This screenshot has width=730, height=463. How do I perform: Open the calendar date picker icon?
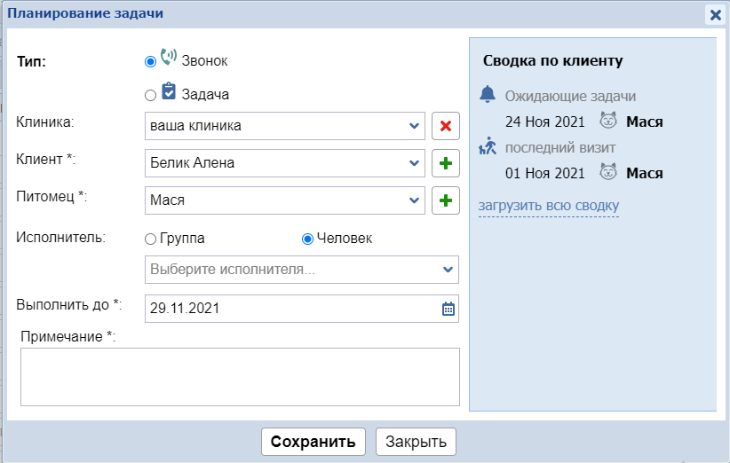pyautogui.click(x=448, y=309)
